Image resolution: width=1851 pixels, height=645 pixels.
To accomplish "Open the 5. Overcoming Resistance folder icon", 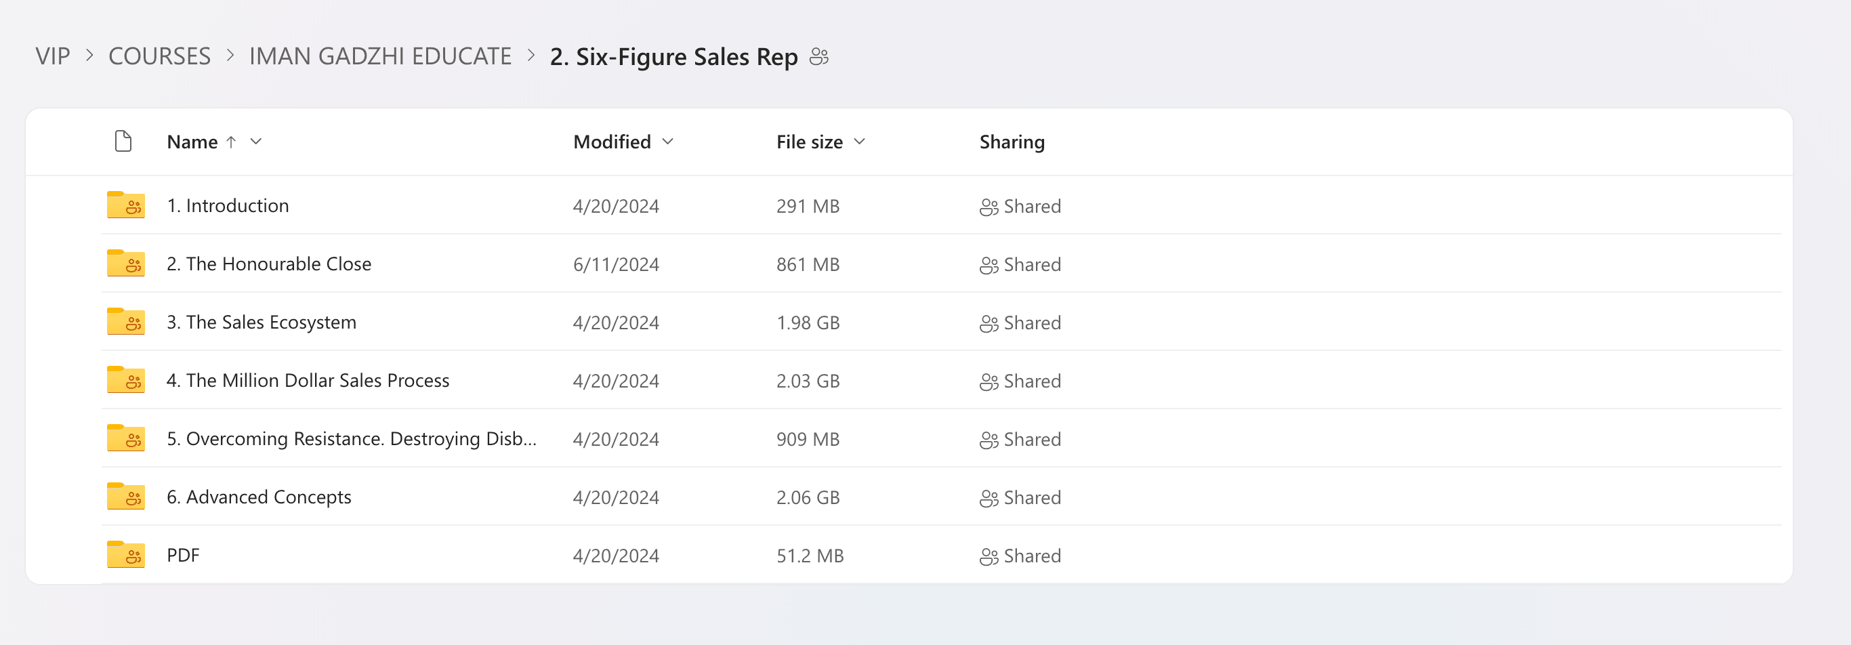I will tap(126, 438).
